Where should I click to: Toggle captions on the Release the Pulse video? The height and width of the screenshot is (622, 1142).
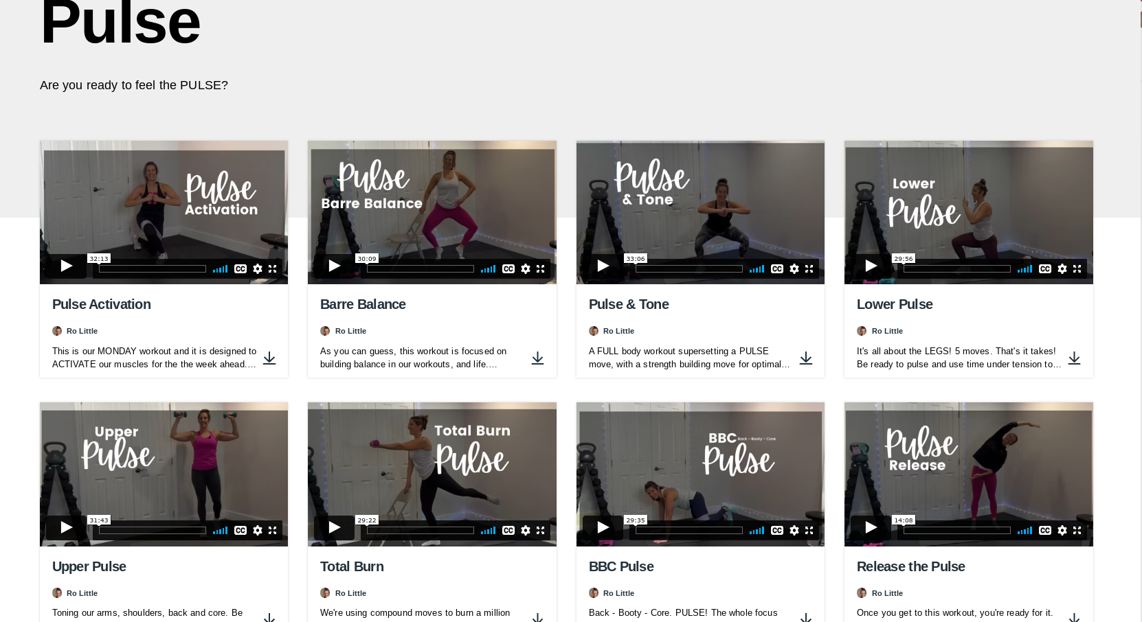[1045, 530]
